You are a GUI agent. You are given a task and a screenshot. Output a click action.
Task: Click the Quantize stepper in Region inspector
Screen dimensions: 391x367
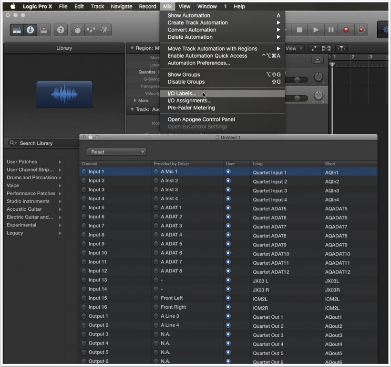tap(159, 72)
